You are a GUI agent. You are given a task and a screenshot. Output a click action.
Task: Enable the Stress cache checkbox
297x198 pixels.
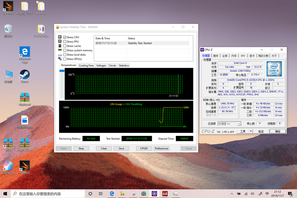(x=65, y=46)
